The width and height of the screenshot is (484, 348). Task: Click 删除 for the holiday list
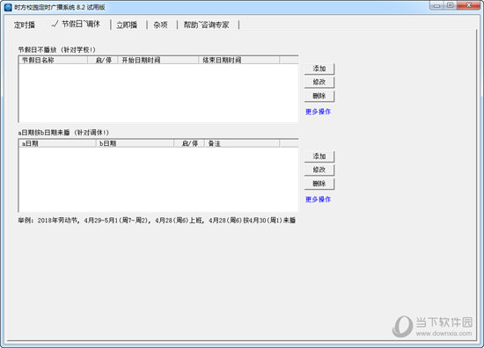click(x=319, y=96)
